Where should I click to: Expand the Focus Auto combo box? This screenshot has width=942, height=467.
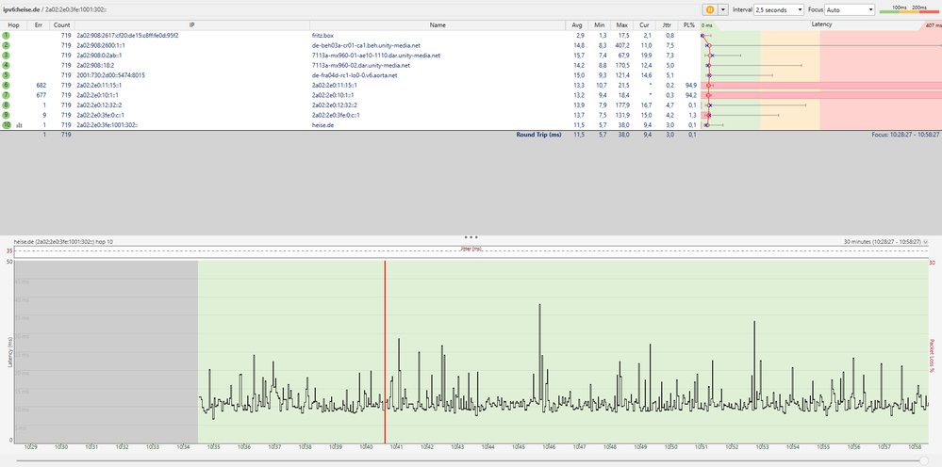point(849,8)
